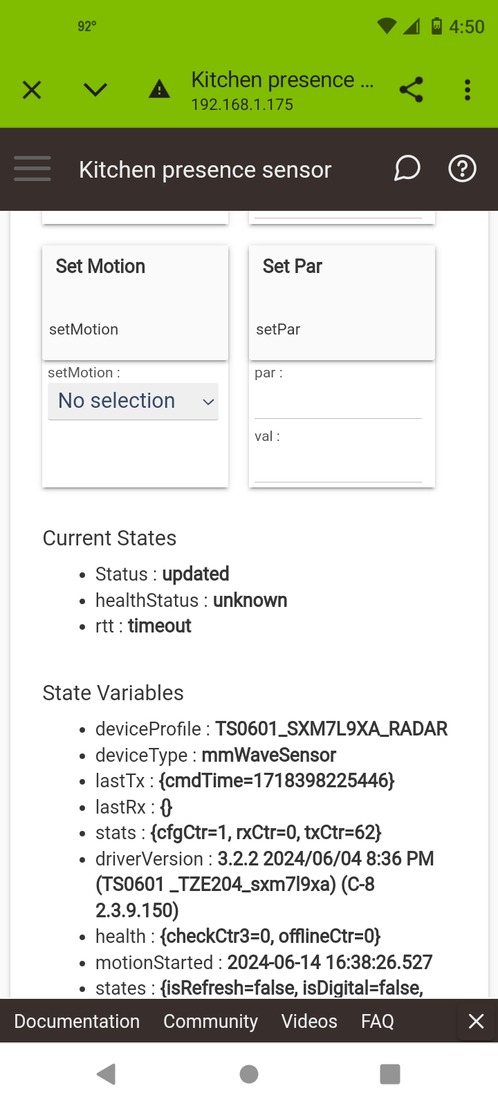This screenshot has width=498, height=1106.
Task: Tap the down chevron to minimize tab
Action: (95, 90)
